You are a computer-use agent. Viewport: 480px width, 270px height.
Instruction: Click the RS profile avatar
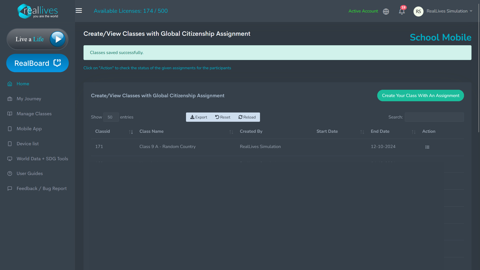tap(418, 11)
